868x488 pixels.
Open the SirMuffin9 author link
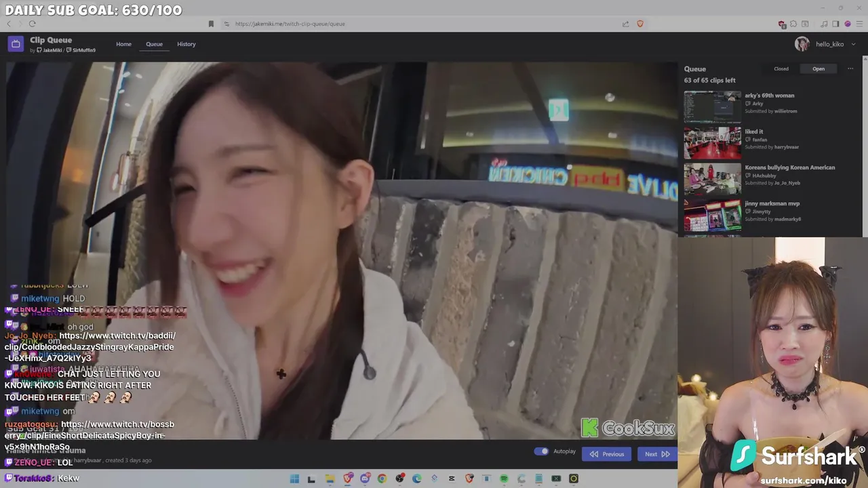coord(81,50)
